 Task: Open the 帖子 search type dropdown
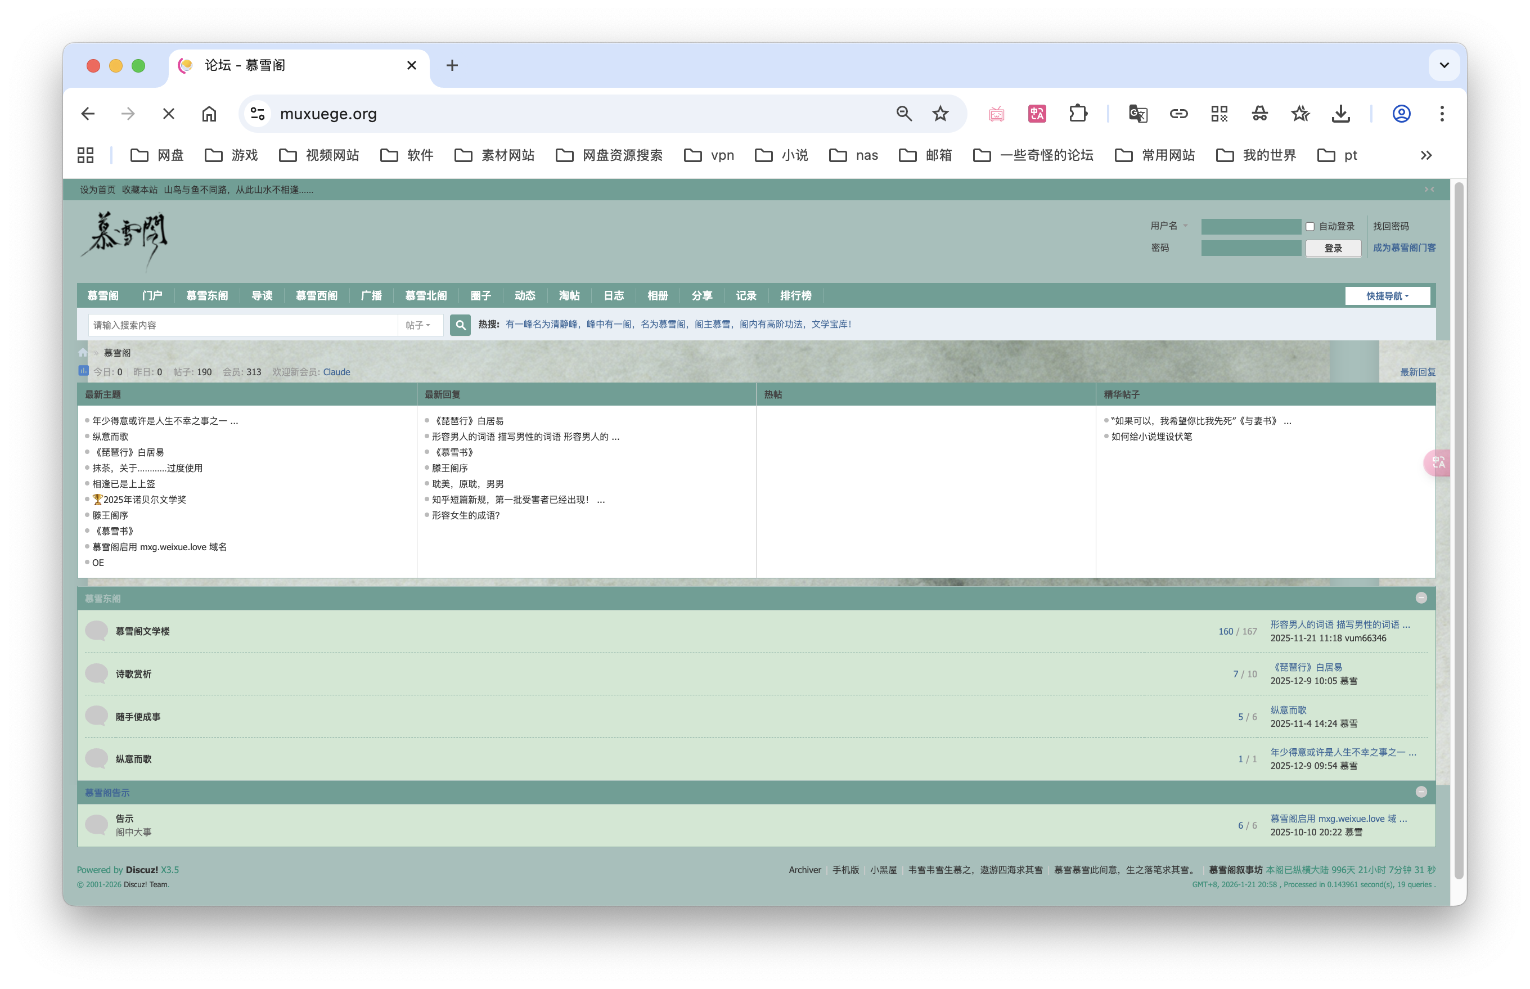click(x=418, y=325)
